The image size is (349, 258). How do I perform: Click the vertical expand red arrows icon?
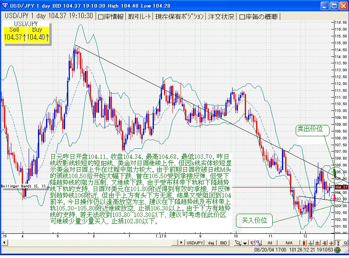pos(324,243)
